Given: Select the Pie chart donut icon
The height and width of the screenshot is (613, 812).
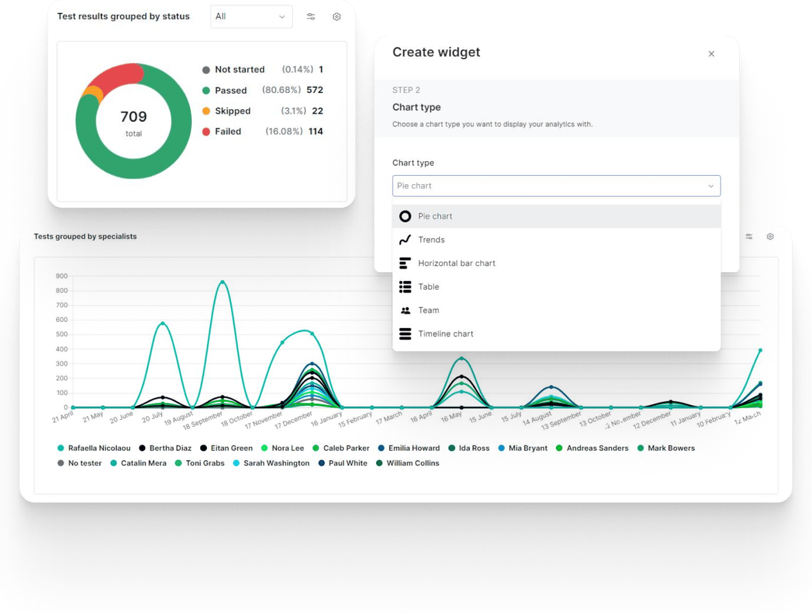Looking at the screenshot, I should 405,216.
